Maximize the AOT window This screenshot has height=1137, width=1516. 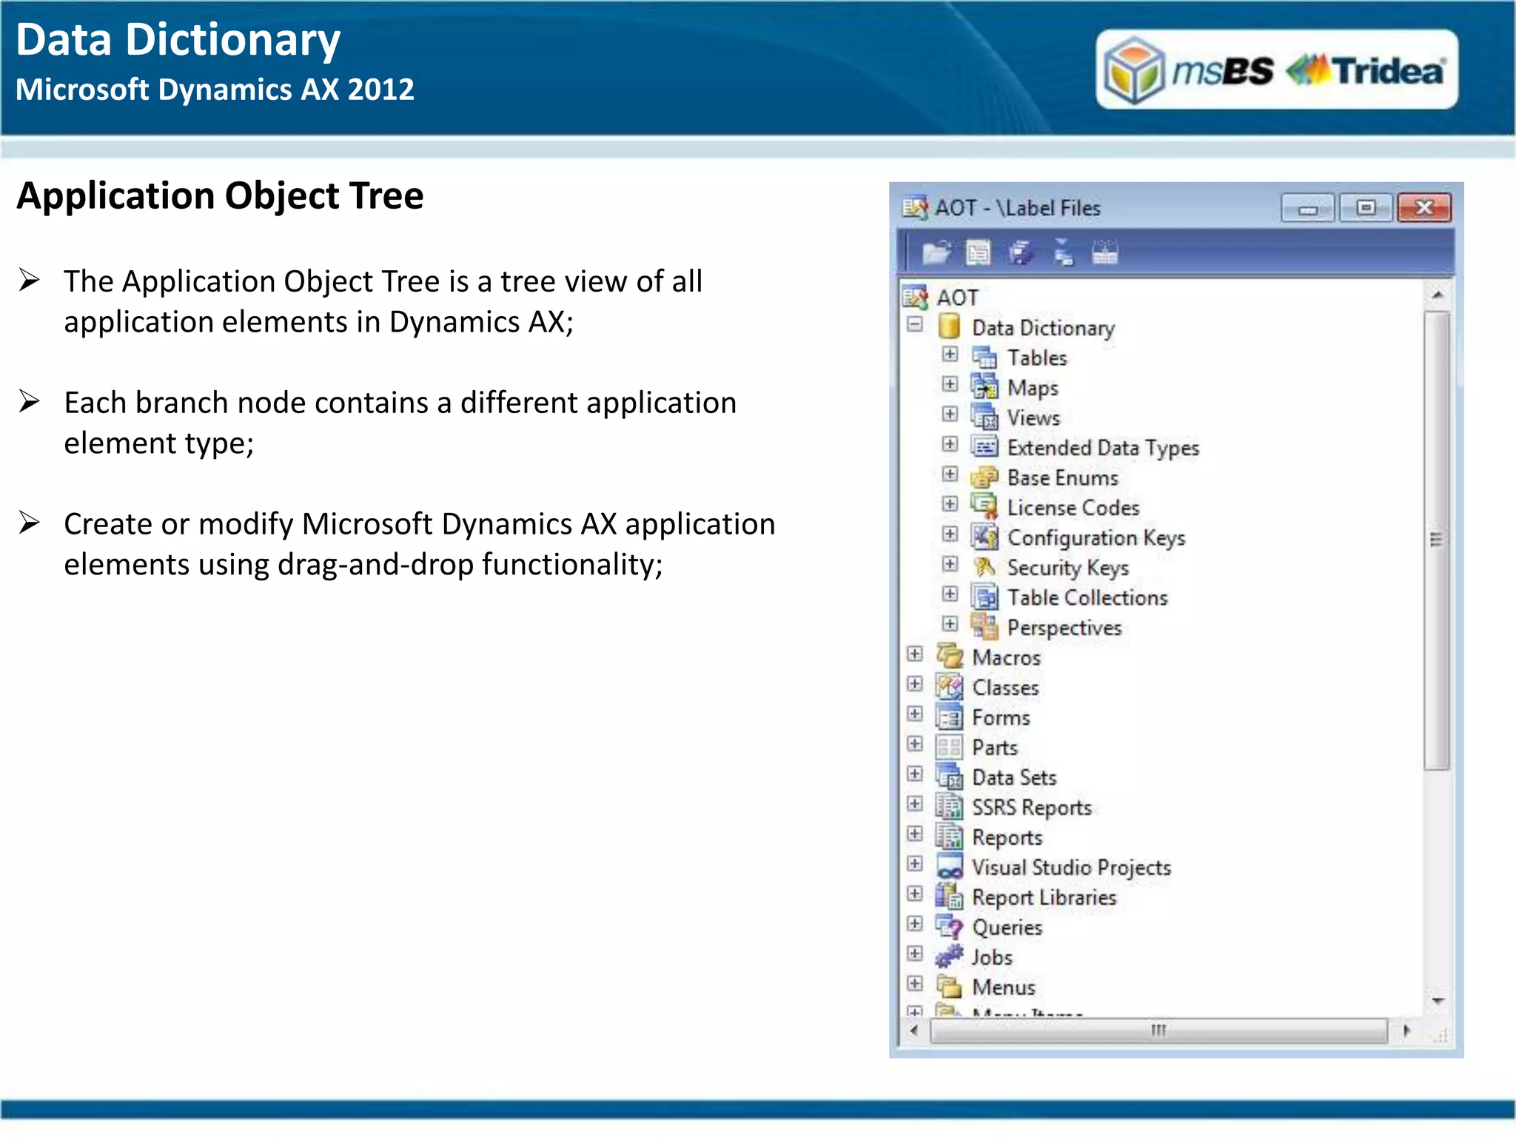pyautogui.click(x=1366, y=208)
